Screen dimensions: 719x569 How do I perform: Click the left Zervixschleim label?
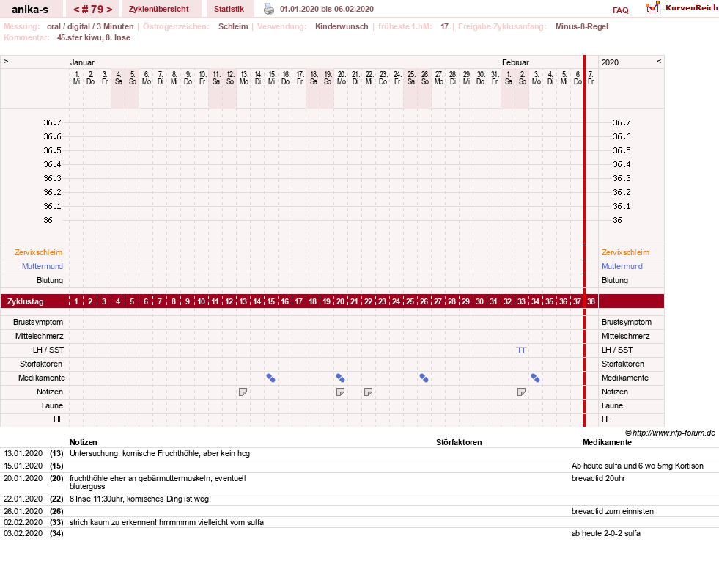click(39, 252)
